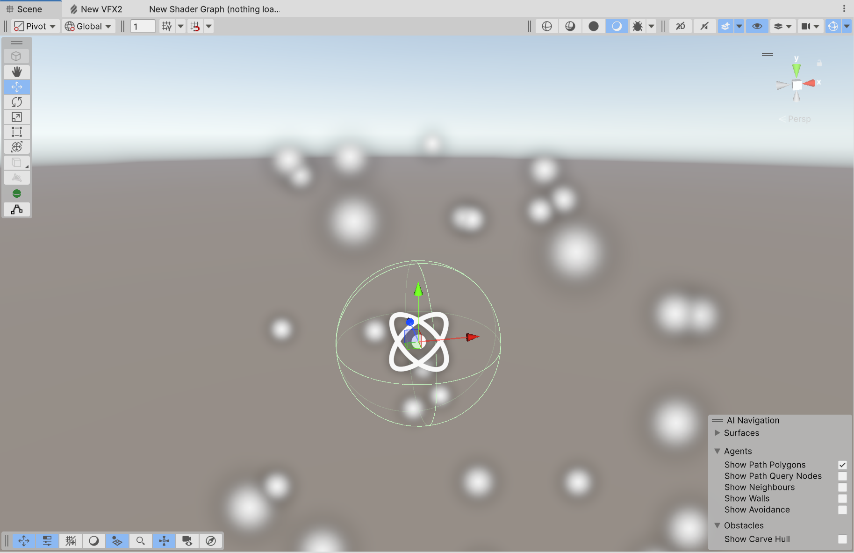Toggle hidden objects visibility eye icon
The image size is (854, 553).
pos(757,26)
